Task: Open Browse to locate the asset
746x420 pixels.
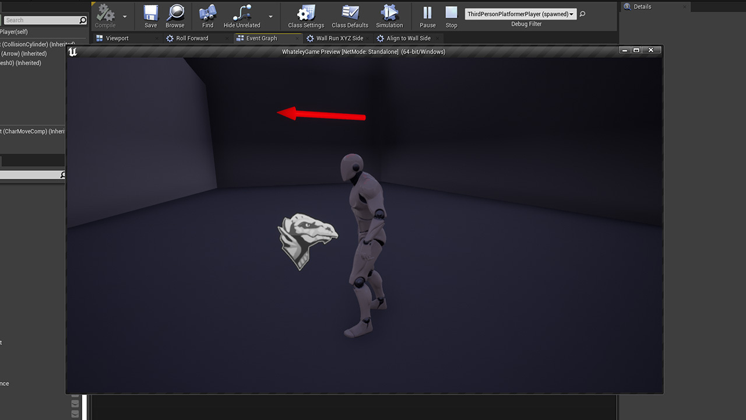Action: [x=175, y=16]
